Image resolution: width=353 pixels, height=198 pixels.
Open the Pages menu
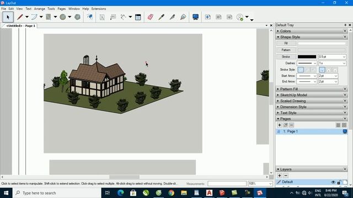tap(61, 9)
